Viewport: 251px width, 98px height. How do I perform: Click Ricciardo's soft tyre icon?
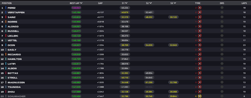200,54
